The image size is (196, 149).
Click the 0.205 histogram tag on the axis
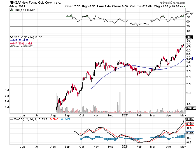point(190,133)
